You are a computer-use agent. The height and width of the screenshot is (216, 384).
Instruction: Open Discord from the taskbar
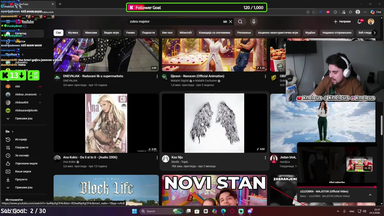(x=250, y=211)
